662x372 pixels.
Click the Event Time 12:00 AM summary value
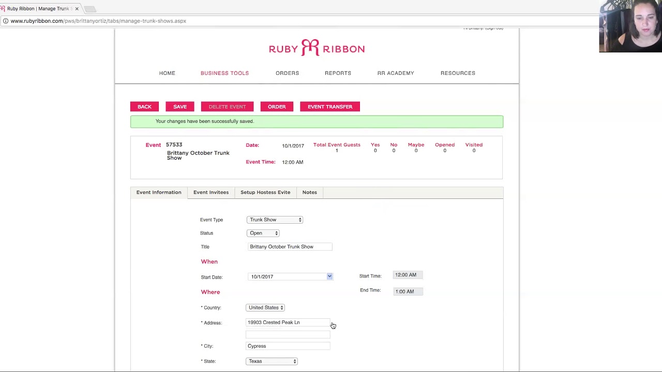[293, 162]
